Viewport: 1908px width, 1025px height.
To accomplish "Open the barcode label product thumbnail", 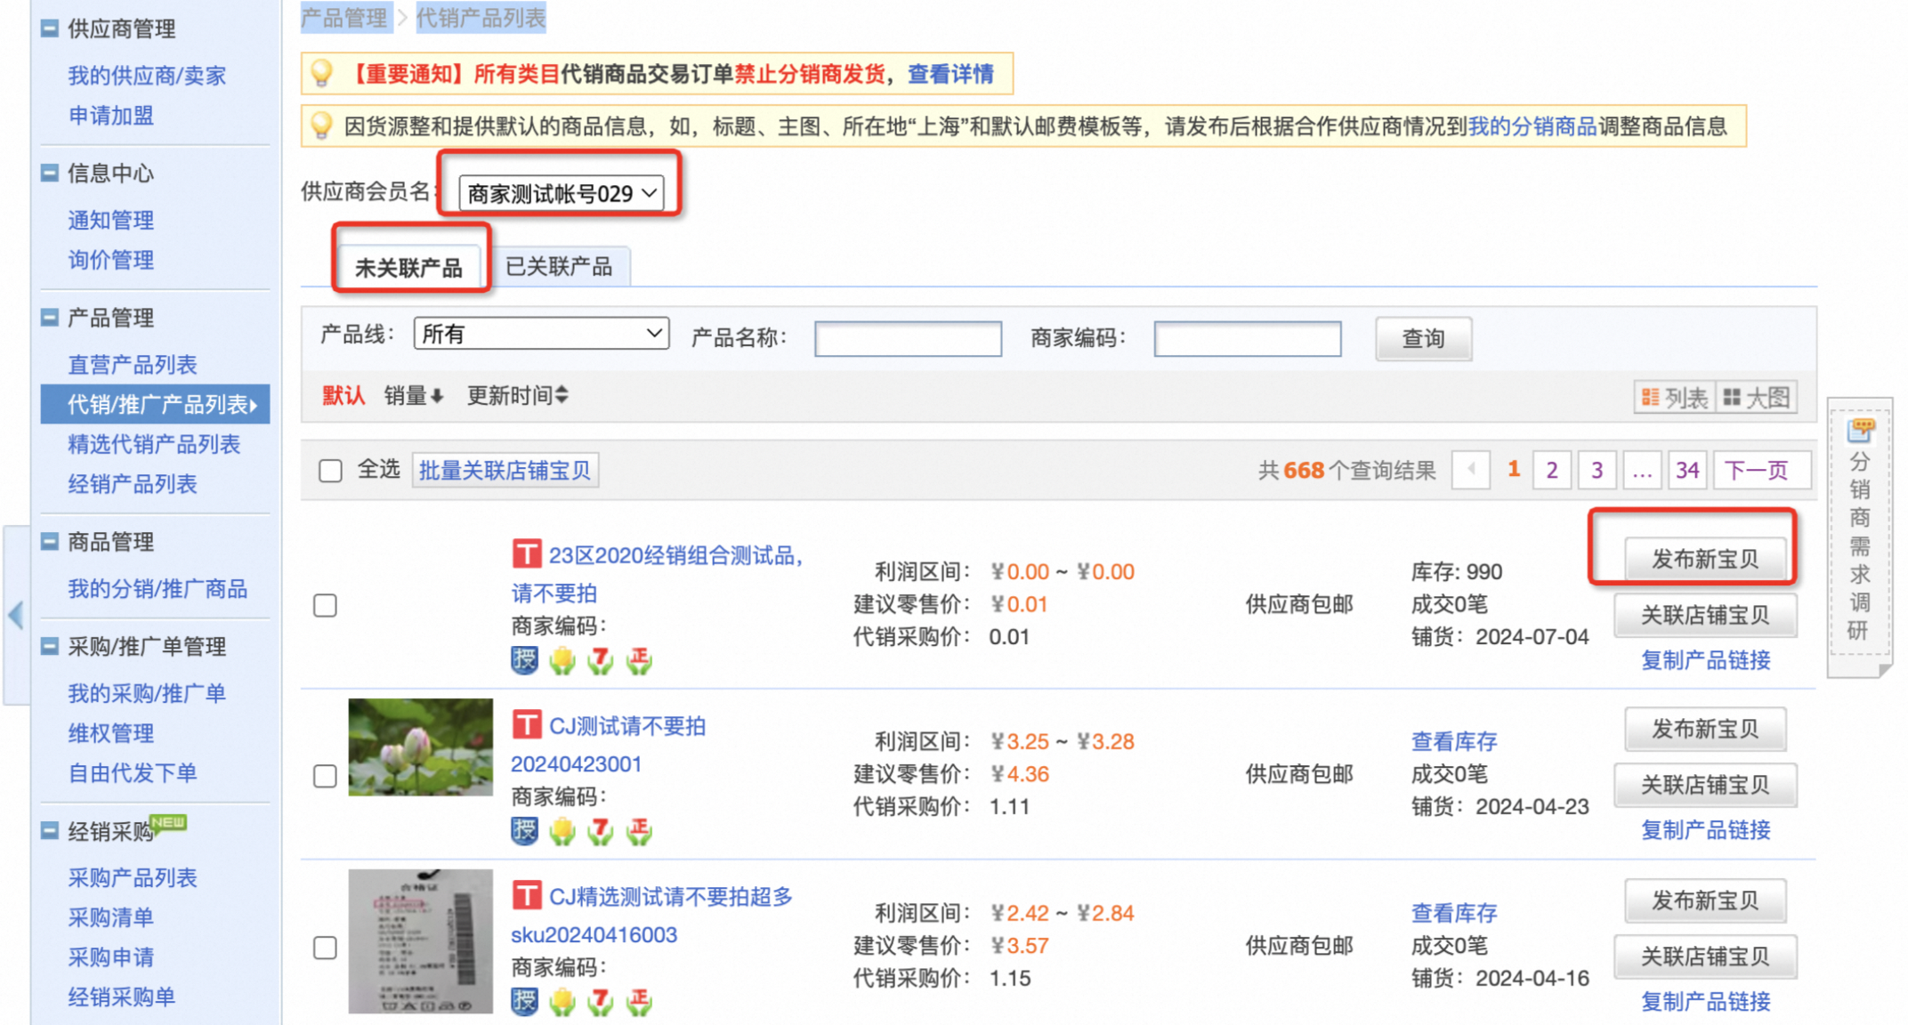I will tap(420, 941).
